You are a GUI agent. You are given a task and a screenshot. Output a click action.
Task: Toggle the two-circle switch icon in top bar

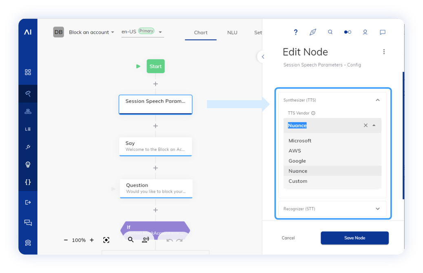coord(348,32)
